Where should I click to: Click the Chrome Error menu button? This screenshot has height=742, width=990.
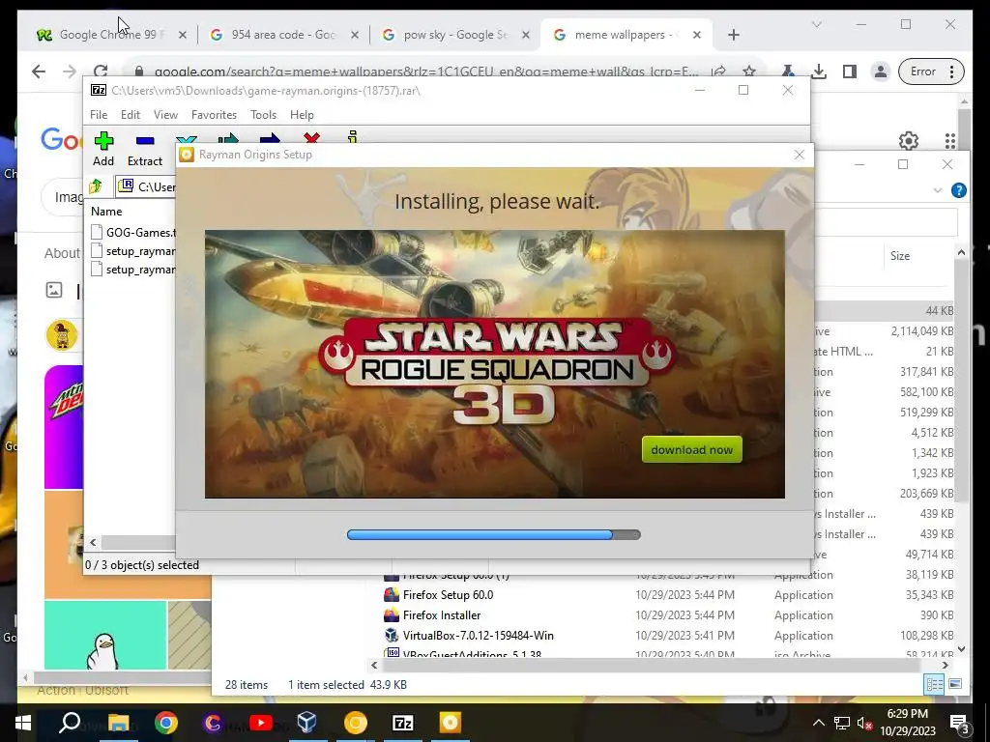coord(932,71)
